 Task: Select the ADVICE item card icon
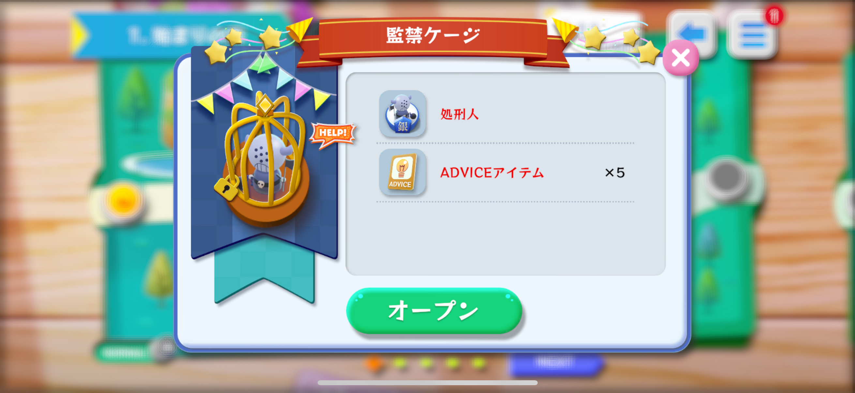402,172
